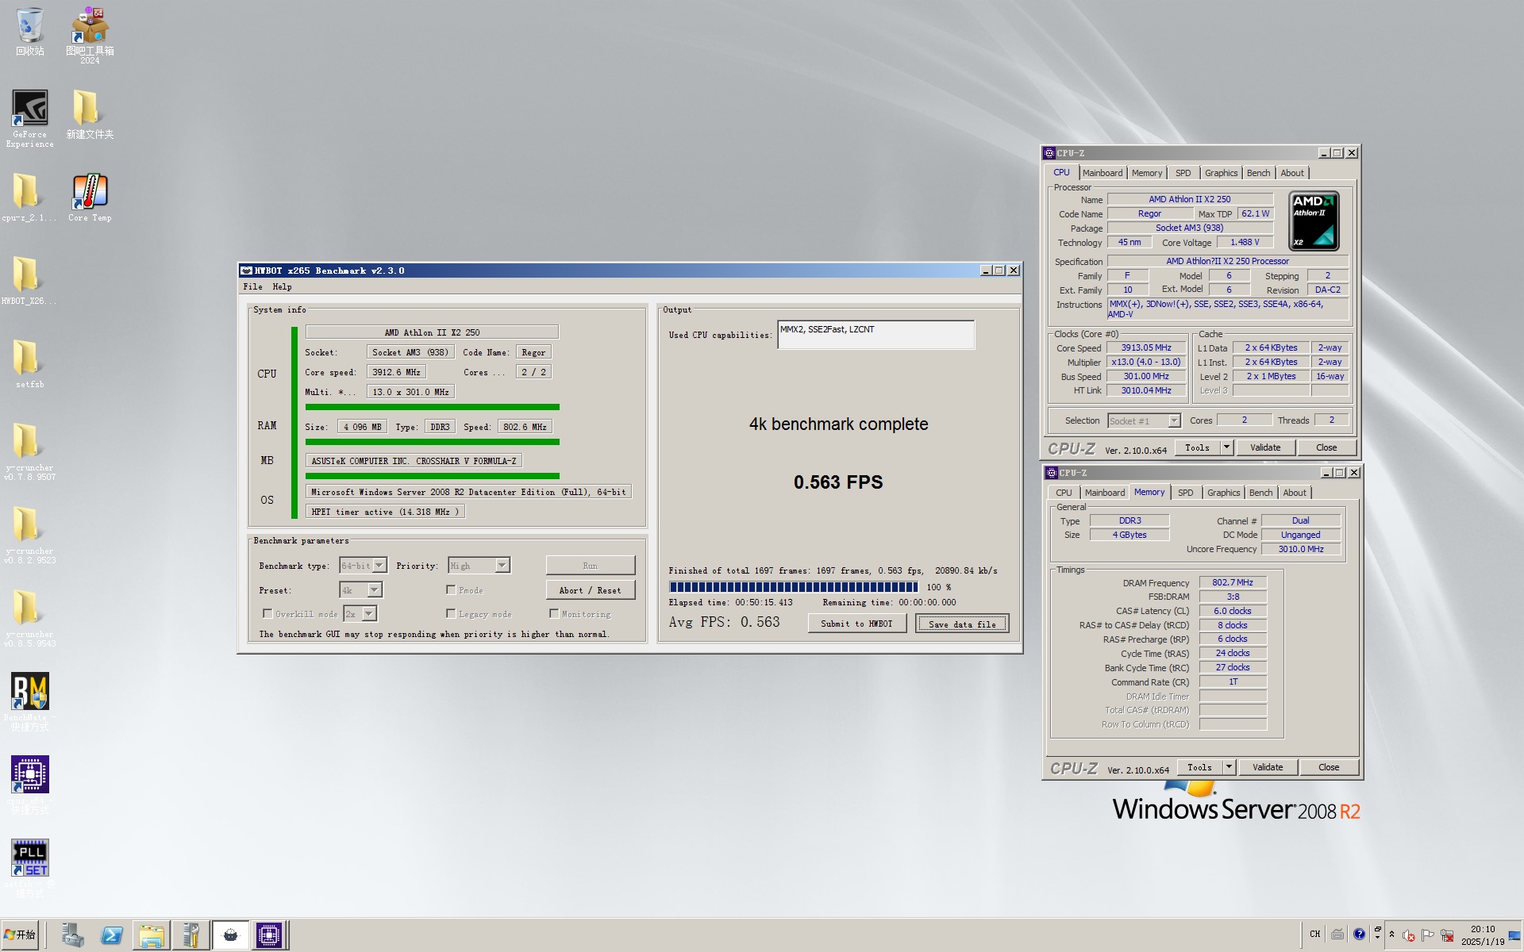The image size is (1524, 952).
Task: Select the 新建文件夹 folder on the desktop
Action: coord(90,114)
